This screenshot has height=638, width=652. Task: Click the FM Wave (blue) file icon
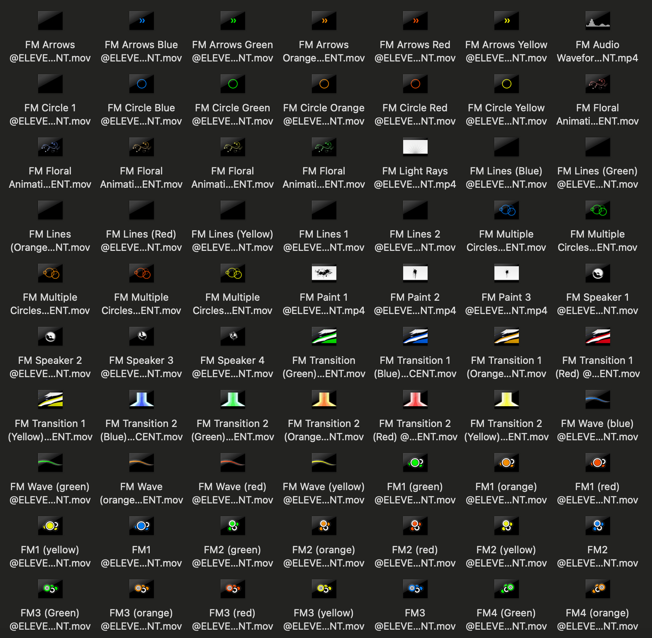click(597, 400)
